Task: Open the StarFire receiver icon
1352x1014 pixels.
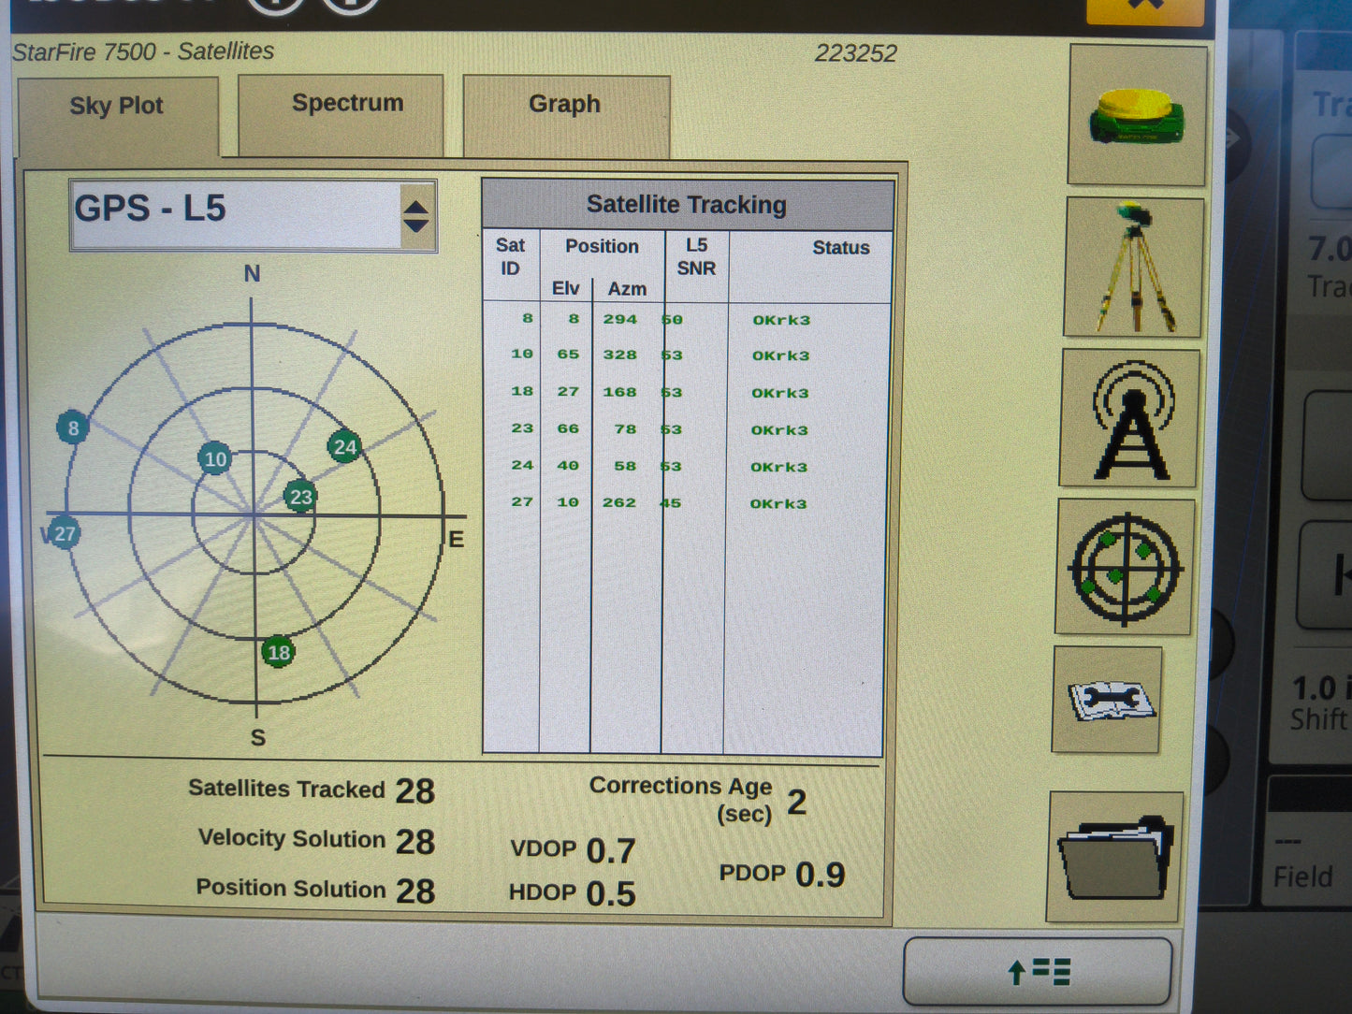Action: pyautogui.click(x=1137, y=115)
